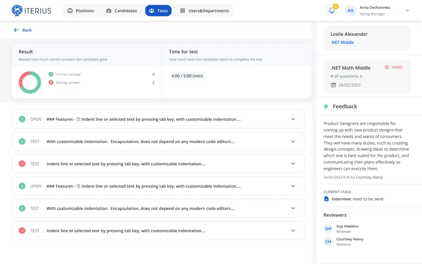
Task: Switch to the Candidates tab
Action: [121, 11]
